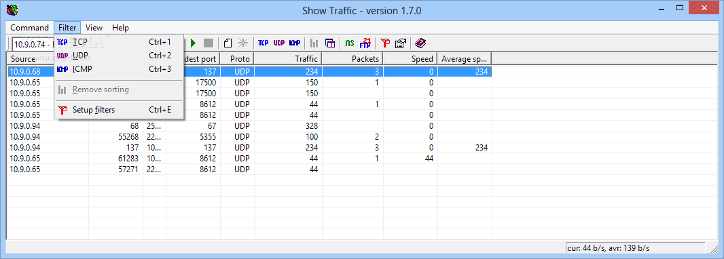Image resolution: width=724 pixels, height=259 pixels.
Task: Click the green NS name-resolve icon
Action: point(350,43)
